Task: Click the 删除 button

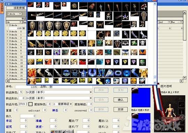Action: pyautogui.click(x=101, y=109)
